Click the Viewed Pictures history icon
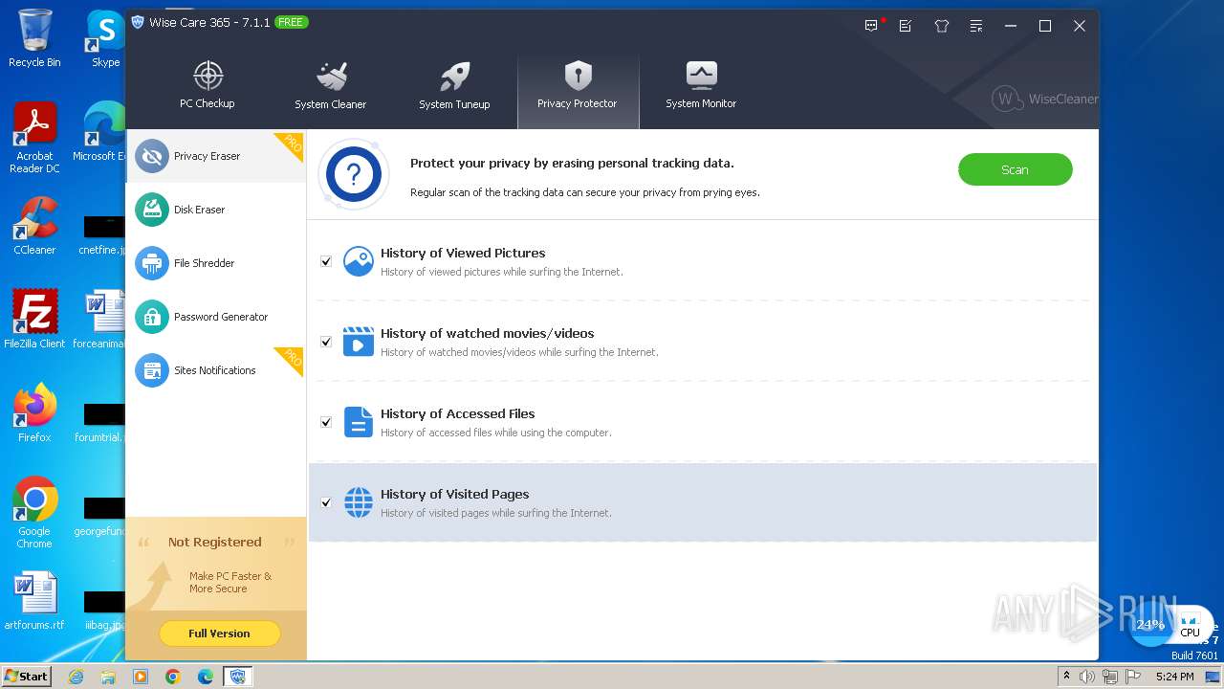1224x689 pixels. tap(358, 261)
